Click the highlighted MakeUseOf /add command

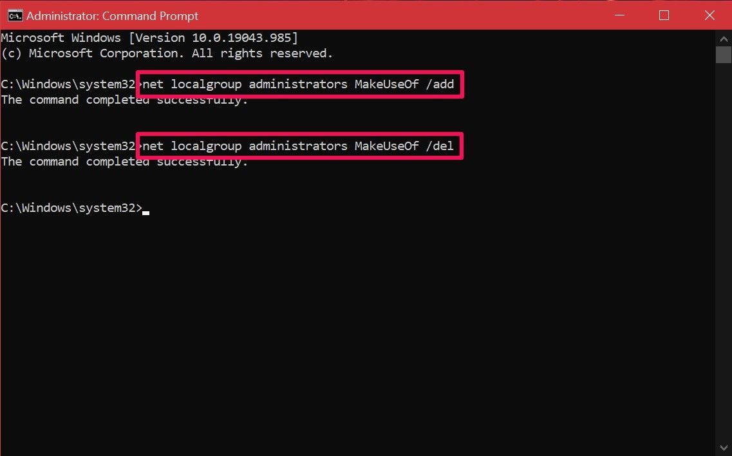(301, 84)
